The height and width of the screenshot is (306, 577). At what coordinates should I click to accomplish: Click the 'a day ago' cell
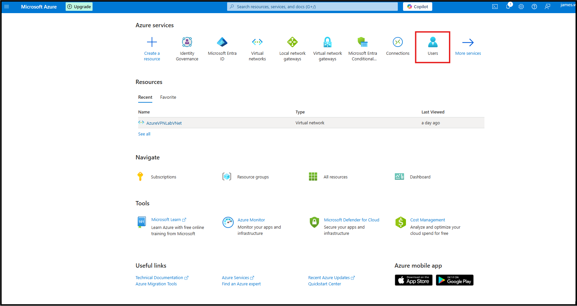point(431,123)
